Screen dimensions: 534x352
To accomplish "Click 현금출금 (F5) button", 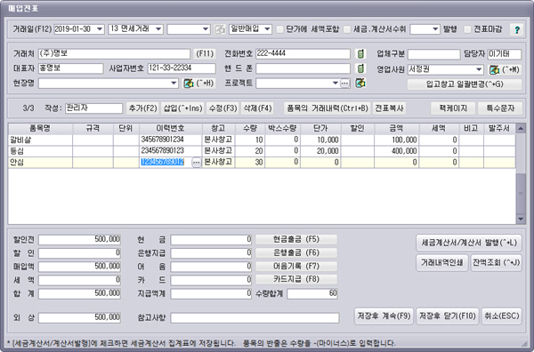I will pyautogui.click(x=296, y=239).
